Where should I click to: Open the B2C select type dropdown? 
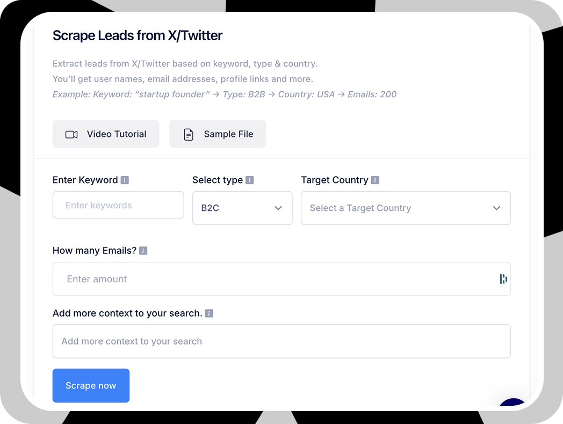pyautogui.click(x=242, y=208)
